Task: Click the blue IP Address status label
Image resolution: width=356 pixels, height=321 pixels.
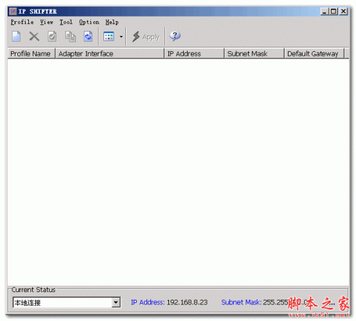Action: pyautogui.click(x=148, y=302)
